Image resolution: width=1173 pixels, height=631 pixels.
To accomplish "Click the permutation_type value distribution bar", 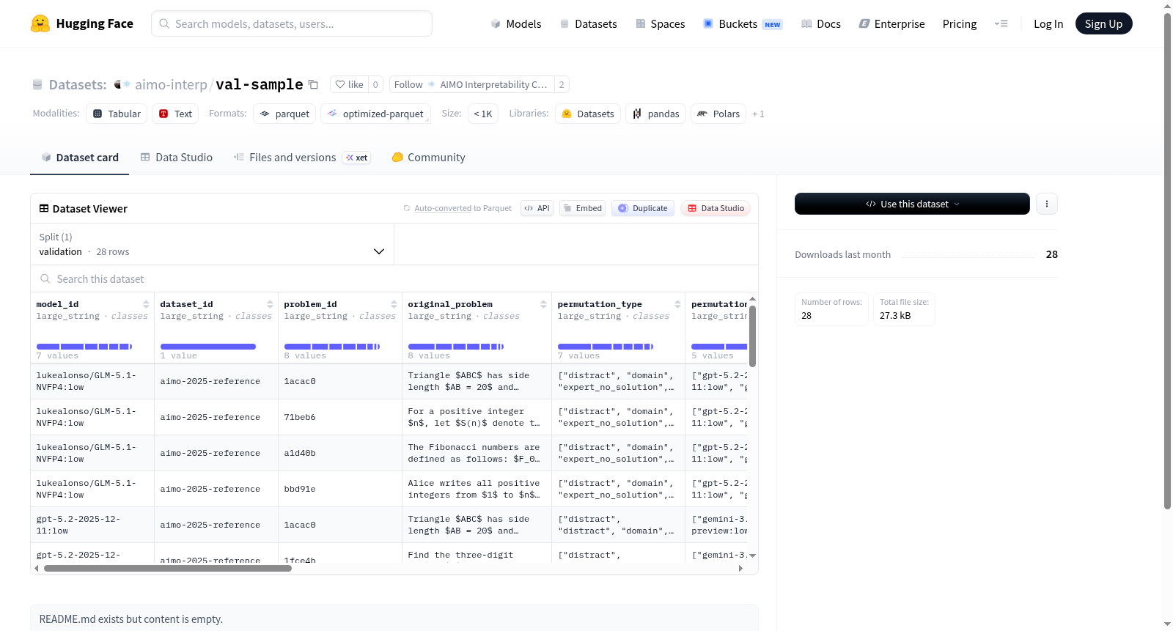I will [x=606, y=346].
